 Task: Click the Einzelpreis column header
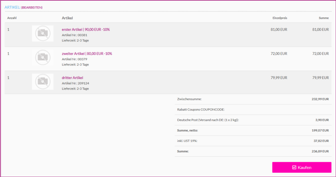[280, 18]
